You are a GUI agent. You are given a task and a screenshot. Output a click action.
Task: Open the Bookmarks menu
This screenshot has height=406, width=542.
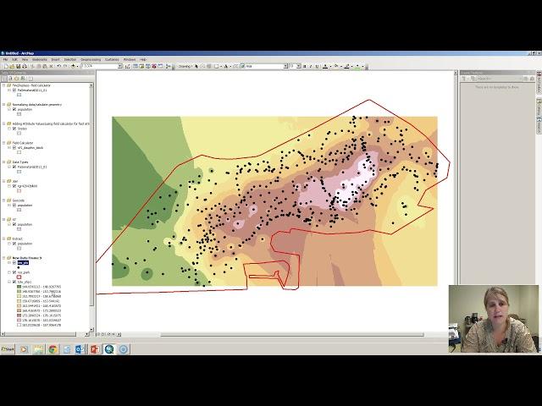40,59
